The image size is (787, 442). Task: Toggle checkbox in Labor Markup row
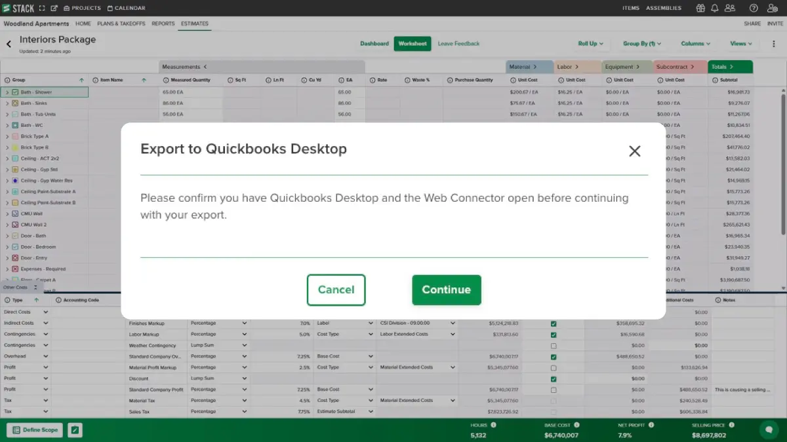pyautogui.click(x=554, y=335)
